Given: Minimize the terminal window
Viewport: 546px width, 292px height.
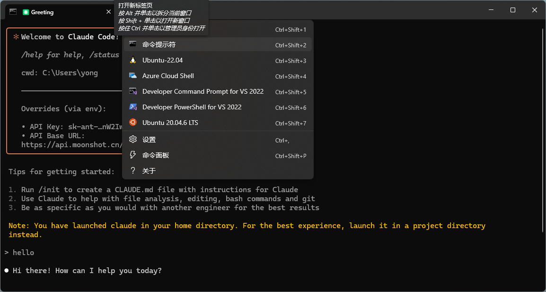Looking at the screenshot, I should tap(491, 10).
